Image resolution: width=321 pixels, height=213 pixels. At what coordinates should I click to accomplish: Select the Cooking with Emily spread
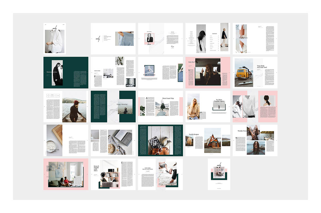(66, 140)
